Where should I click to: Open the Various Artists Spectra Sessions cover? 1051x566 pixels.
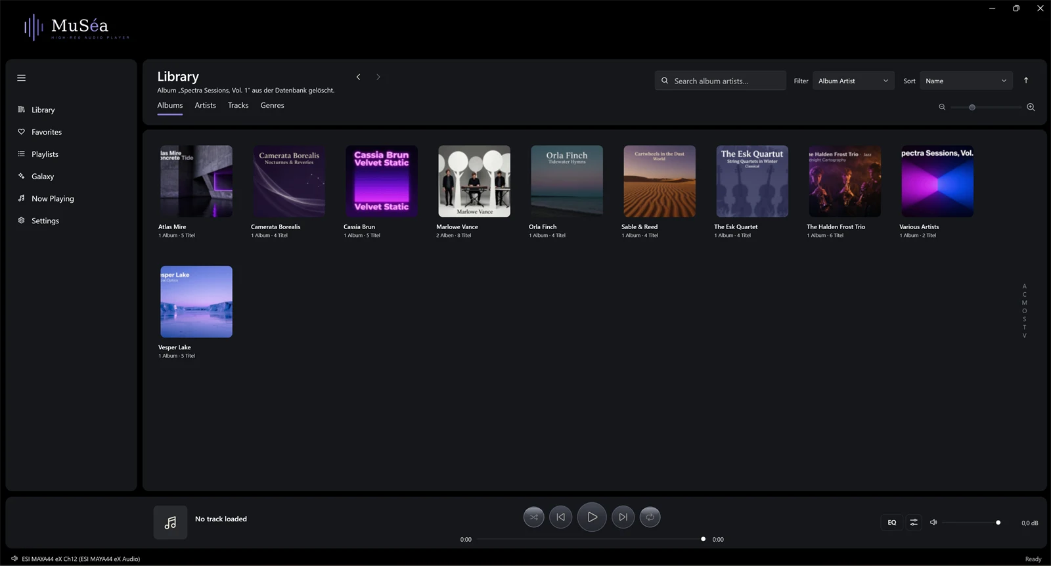click(937, 181)
